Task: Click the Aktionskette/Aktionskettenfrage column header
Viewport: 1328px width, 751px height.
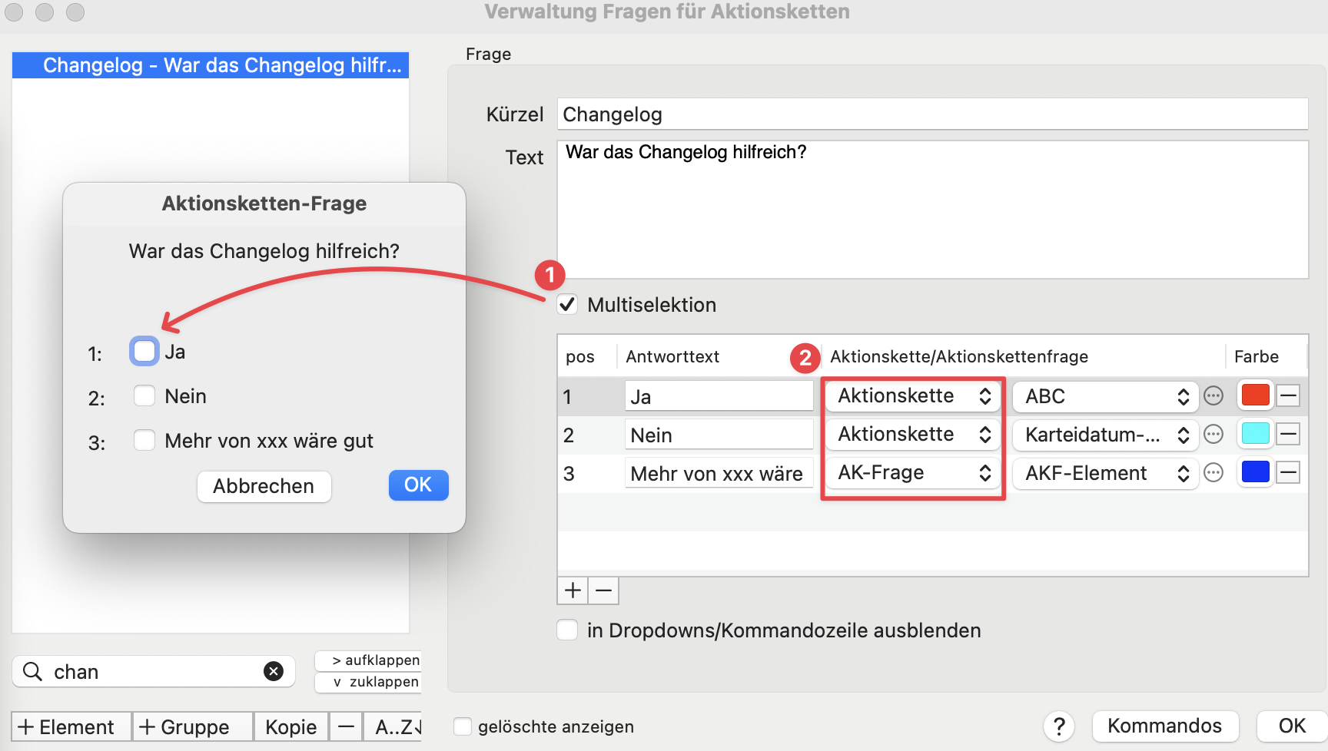Action: click(x=959, y=356)
